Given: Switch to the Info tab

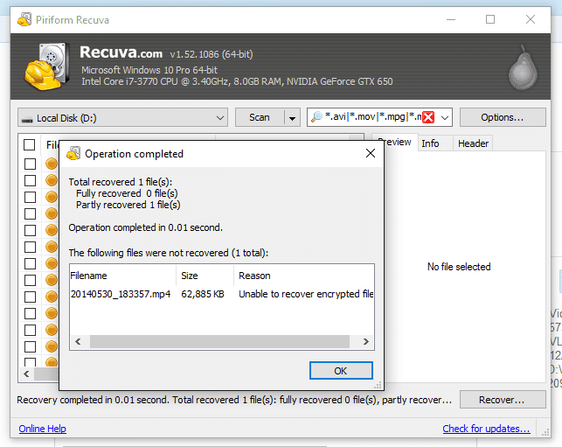Looking at the screenshot, I should point(435,143).
